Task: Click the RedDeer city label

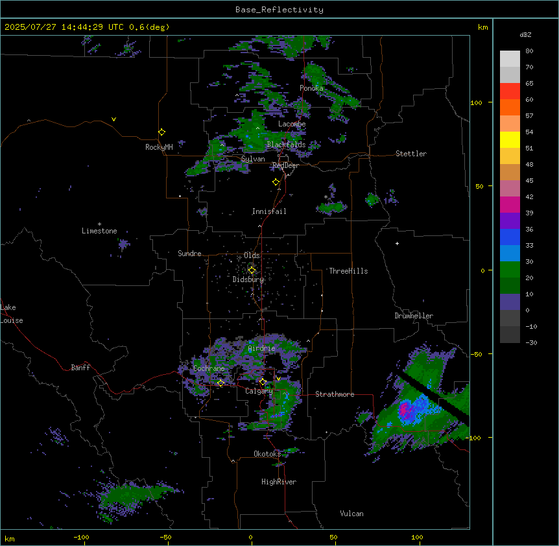Action: pyautogui.click(x=285, y=165)
